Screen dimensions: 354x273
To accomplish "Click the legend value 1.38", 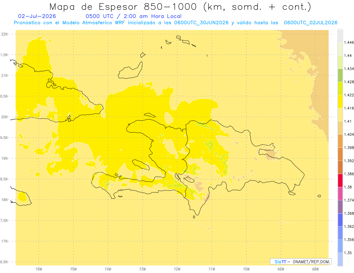I will click(348, 187).
